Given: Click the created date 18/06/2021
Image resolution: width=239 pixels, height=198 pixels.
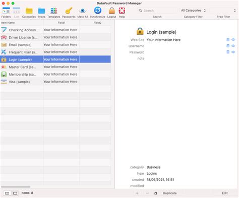Looking at the screenshot, I should (x=160, y=180).
